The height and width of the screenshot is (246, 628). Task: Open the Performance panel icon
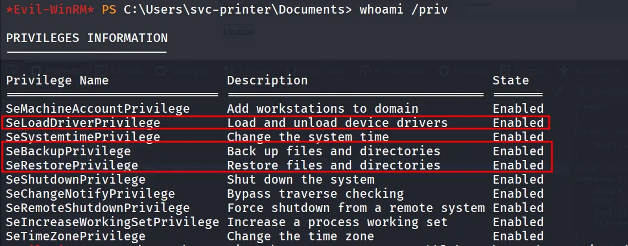coord(365,70)
